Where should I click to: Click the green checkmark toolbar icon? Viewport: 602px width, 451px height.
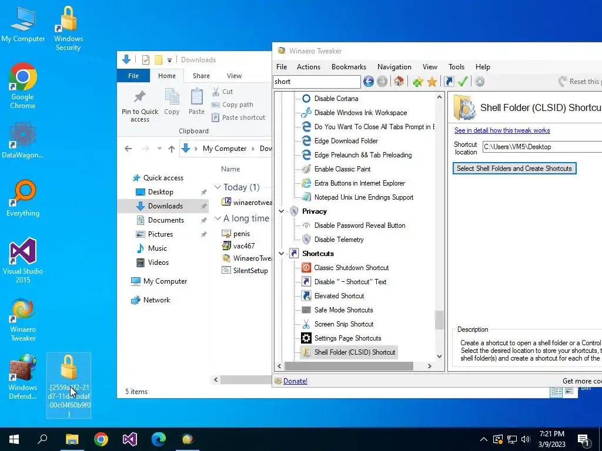(x=463, y=81)
